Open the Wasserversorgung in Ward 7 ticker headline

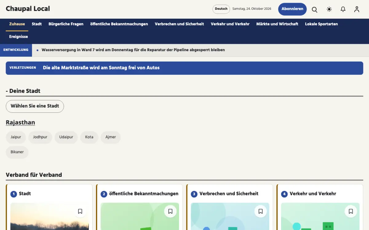[133, 50]
